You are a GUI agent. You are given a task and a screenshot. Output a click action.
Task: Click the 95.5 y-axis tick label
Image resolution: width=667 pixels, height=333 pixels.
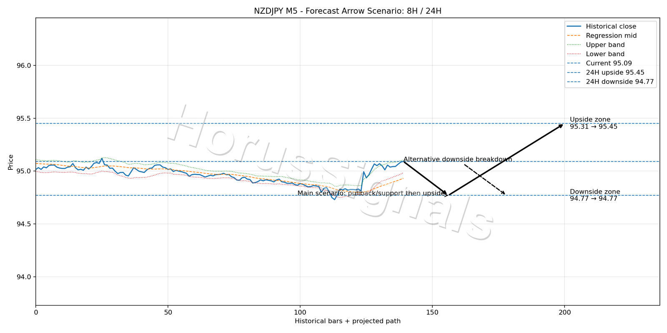[24, 119]
